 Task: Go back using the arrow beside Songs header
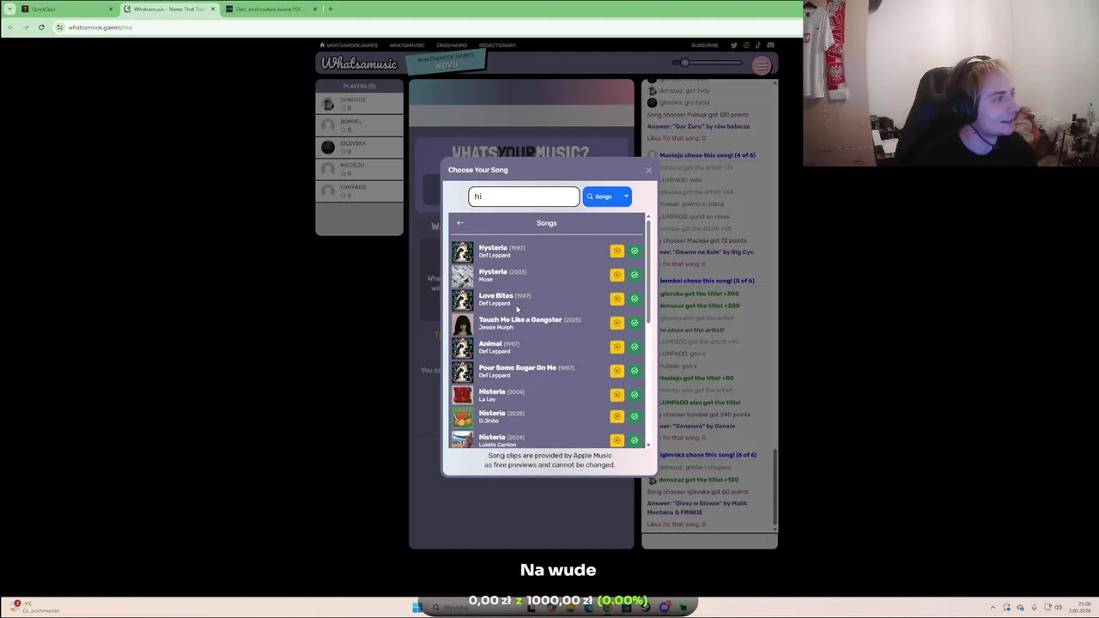point(460,223)
